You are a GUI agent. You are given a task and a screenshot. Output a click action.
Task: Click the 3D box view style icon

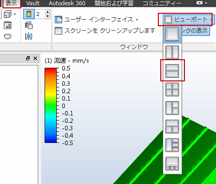click(7, 14)
